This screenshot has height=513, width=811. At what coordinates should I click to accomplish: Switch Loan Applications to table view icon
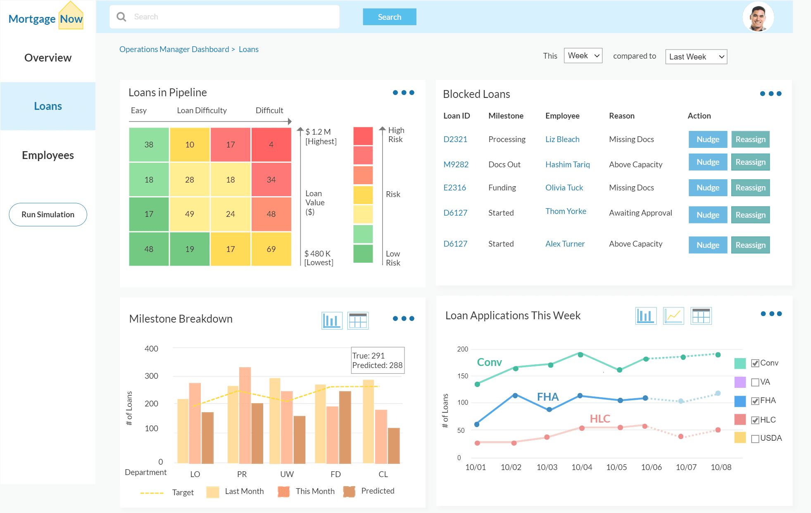click(701, 316)
